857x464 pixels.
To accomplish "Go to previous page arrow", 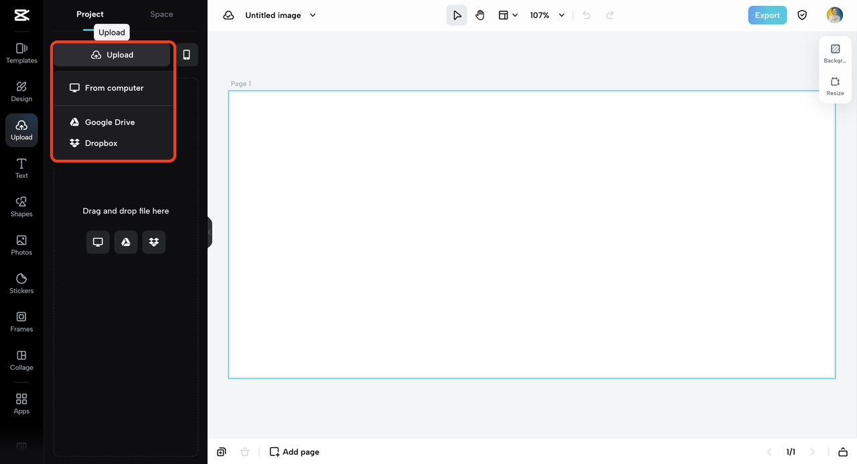I will 769,452.
